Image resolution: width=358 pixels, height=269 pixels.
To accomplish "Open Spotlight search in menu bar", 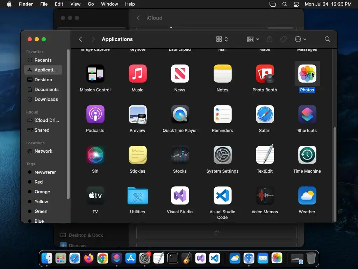I will tap(285, 4).
